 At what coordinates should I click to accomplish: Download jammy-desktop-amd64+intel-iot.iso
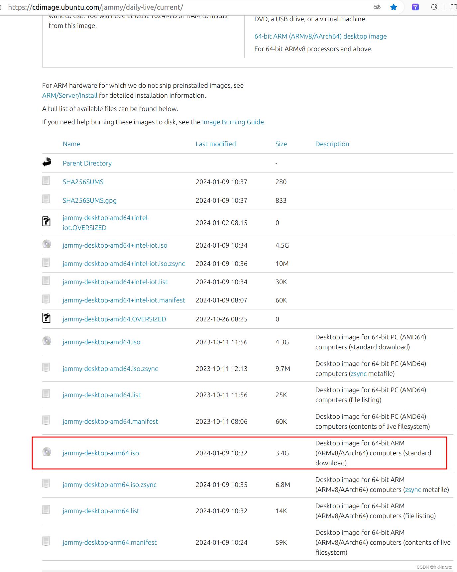(115, 245)
